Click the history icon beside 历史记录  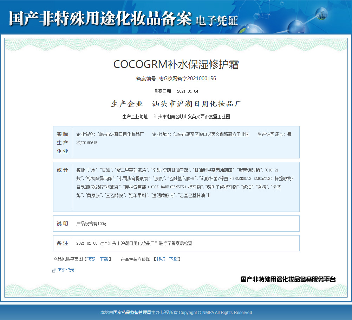pos(53,270)
